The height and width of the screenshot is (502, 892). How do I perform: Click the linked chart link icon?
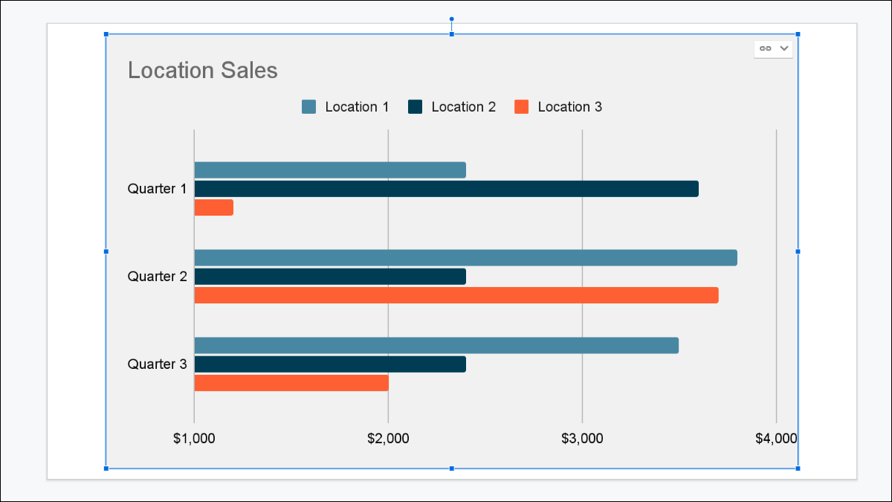[x=765, y=48]
